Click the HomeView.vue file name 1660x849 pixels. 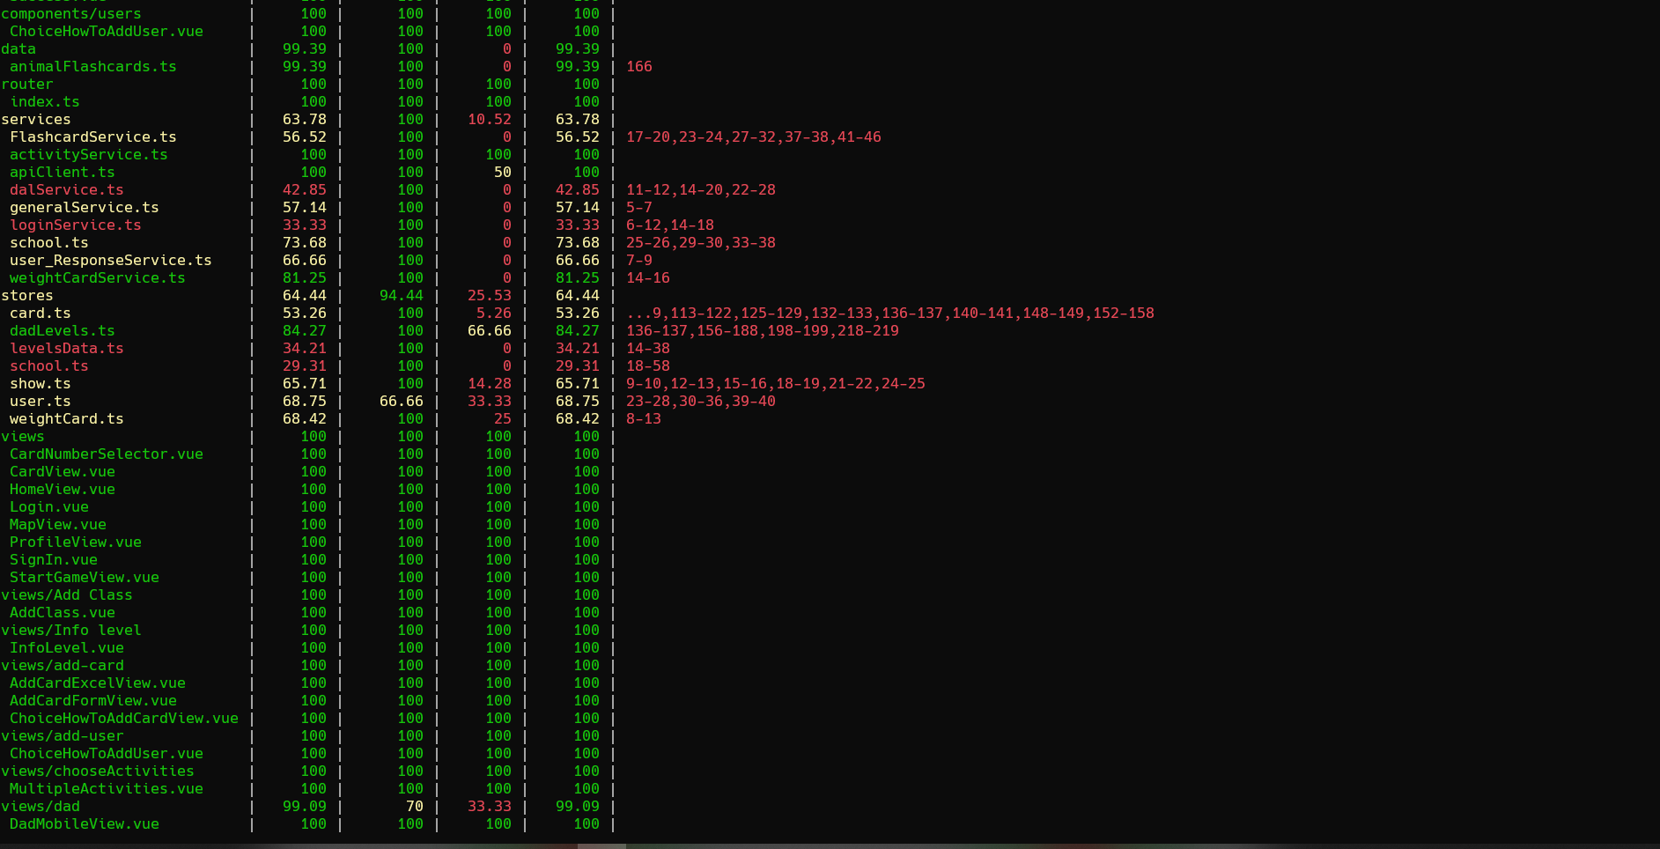[x=63, y=490]
